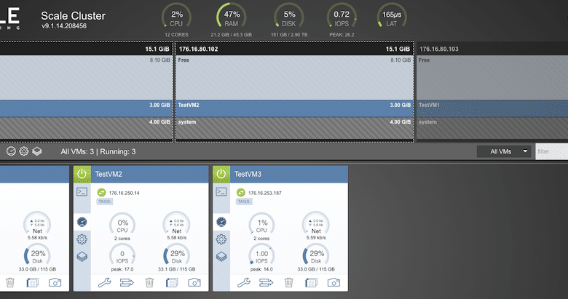Click TestVM2 snapshot camera icon
Image resolution: width=568 pixels, height=299 pixels.
194,282
